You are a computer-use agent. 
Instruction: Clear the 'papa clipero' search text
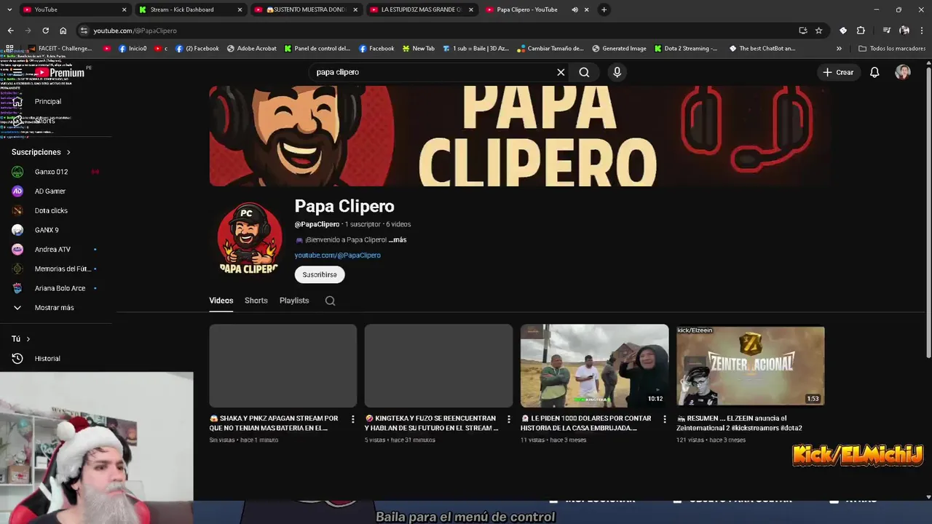coord(561,72)
